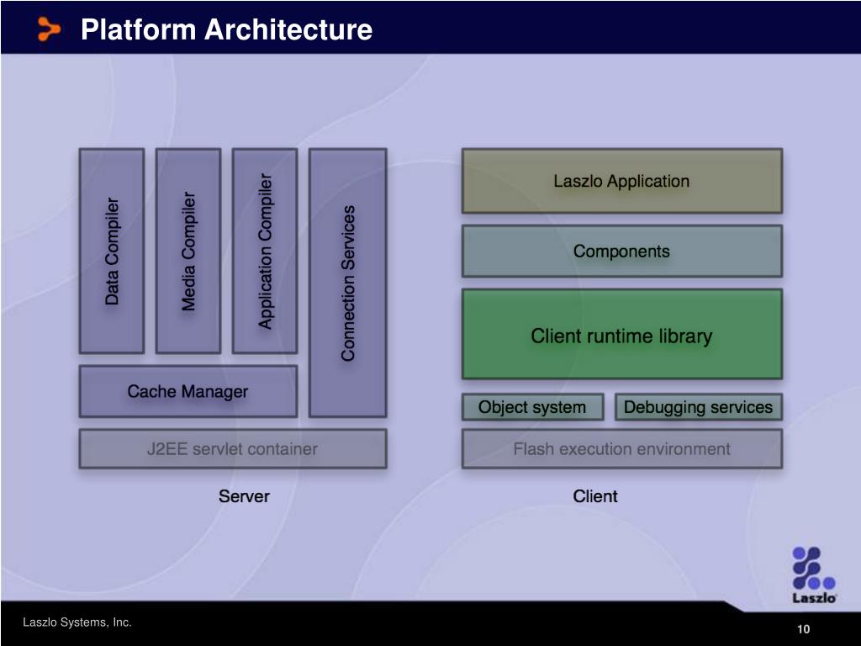The image size is (861, 646).
Task: Click the "Client" label
Action: [x=595, y=496]
